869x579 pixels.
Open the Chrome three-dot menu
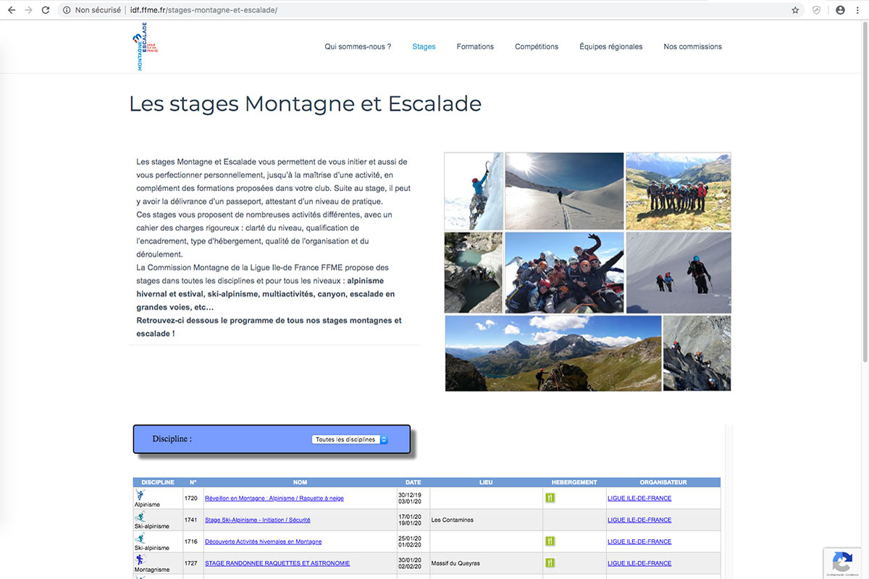point(858,10)
